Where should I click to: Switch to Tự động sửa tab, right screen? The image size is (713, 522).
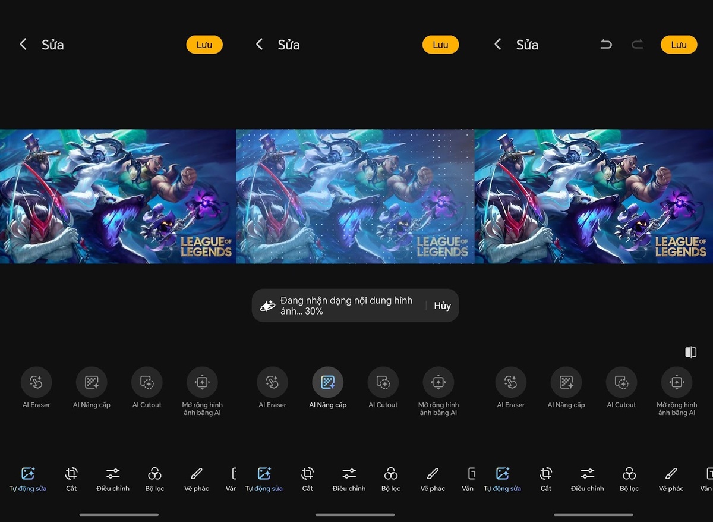(x=502, y=479)
